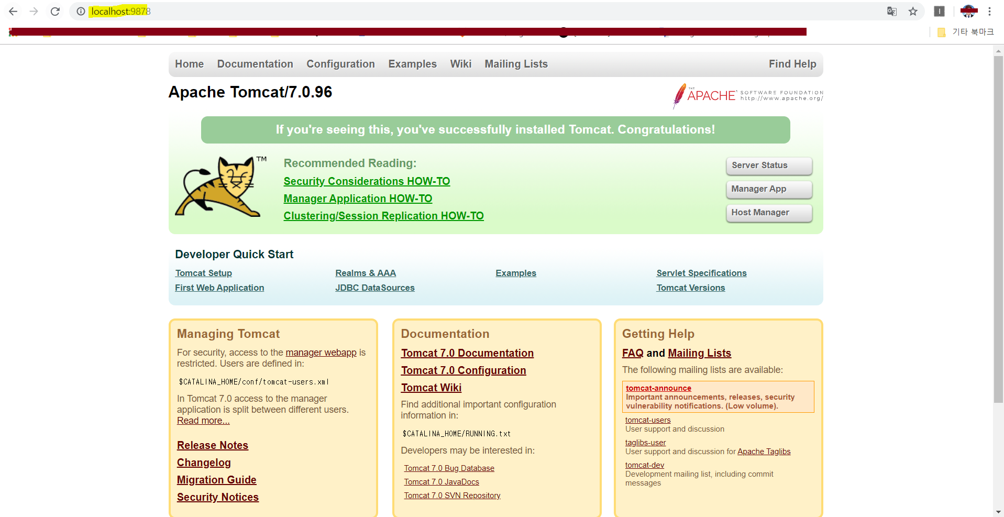1004x517 pixels.
Task: Open the JDBC DataSources link
Action: coord(375,288)
